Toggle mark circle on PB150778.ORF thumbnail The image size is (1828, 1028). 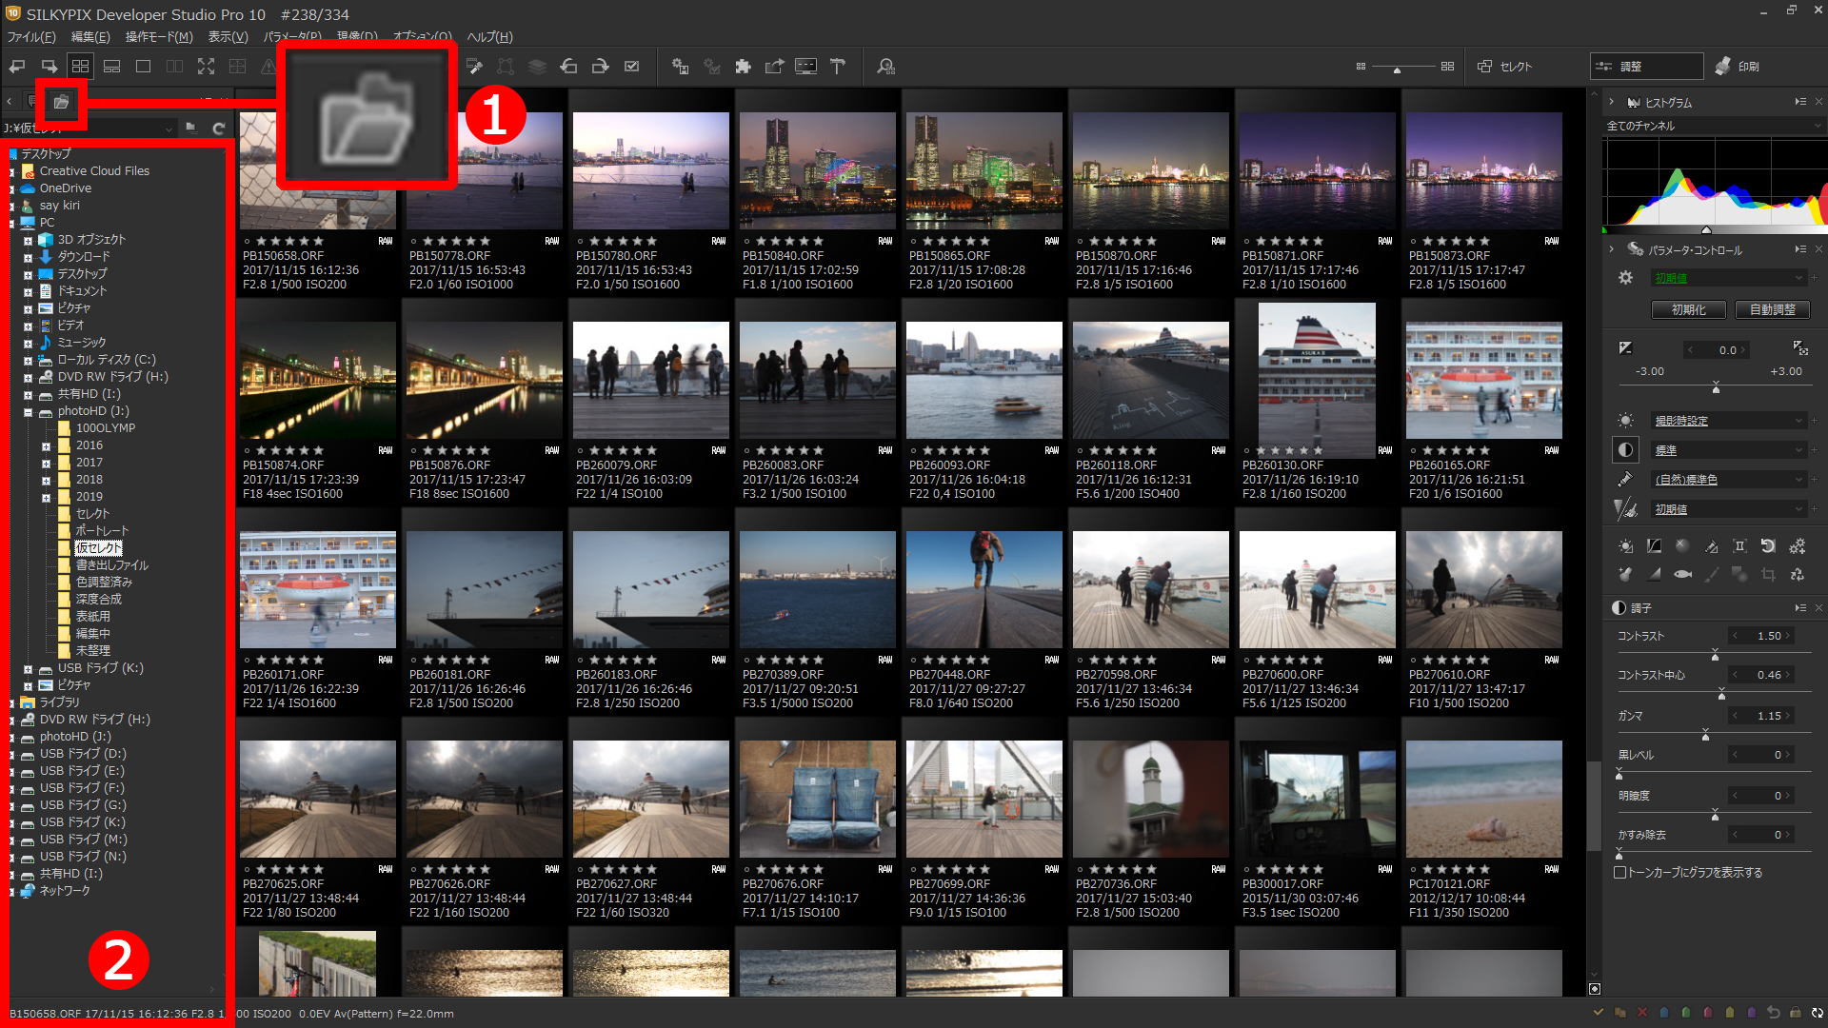[x=413, y=242]
